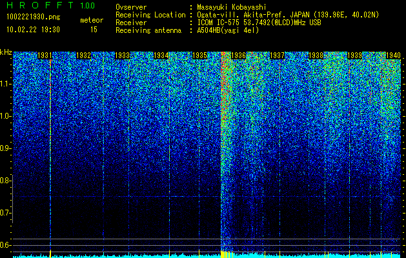Click the 1931 time marker label
The width and height of the screenshot is (406, 258).
pos(45,55)
